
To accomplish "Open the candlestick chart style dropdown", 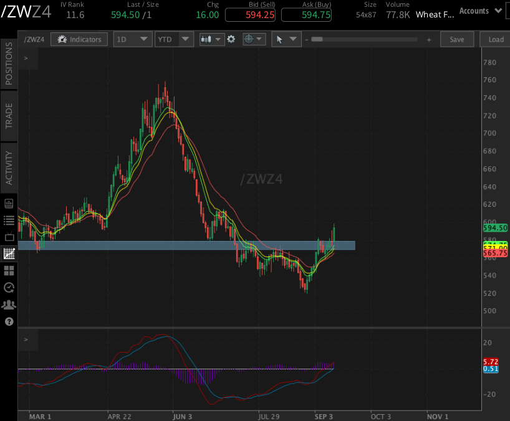I will [211, 39].
